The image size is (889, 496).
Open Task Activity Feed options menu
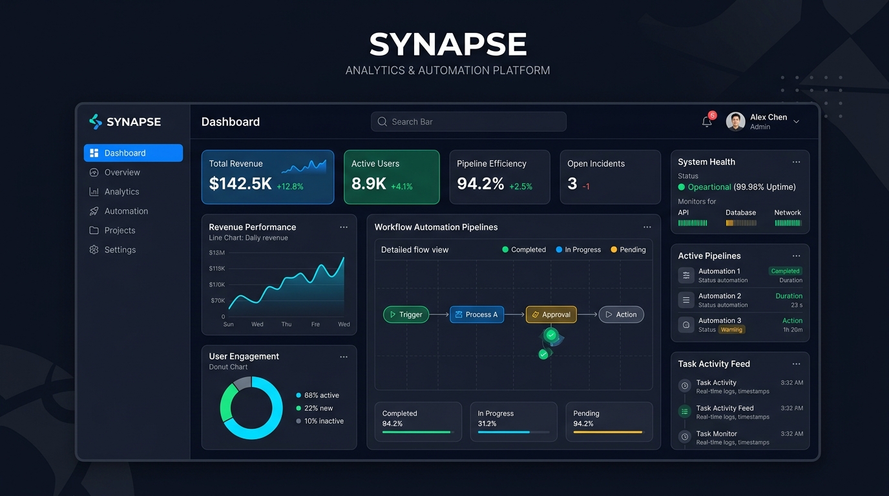(x=796, y=364)
